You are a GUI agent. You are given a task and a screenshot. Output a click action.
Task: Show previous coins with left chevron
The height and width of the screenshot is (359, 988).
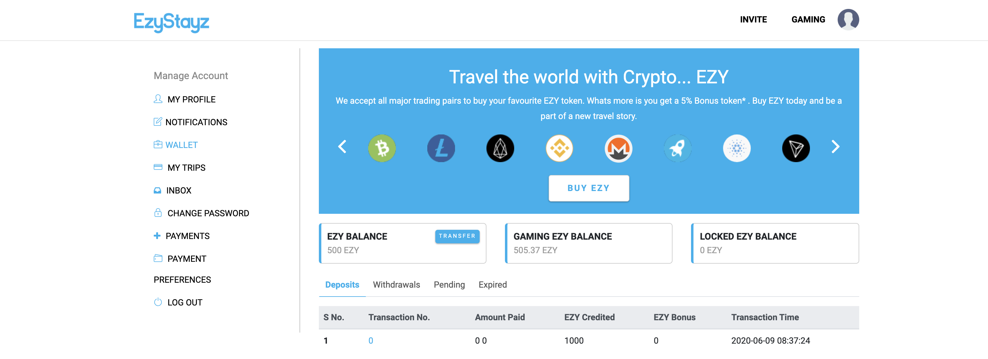342,147
